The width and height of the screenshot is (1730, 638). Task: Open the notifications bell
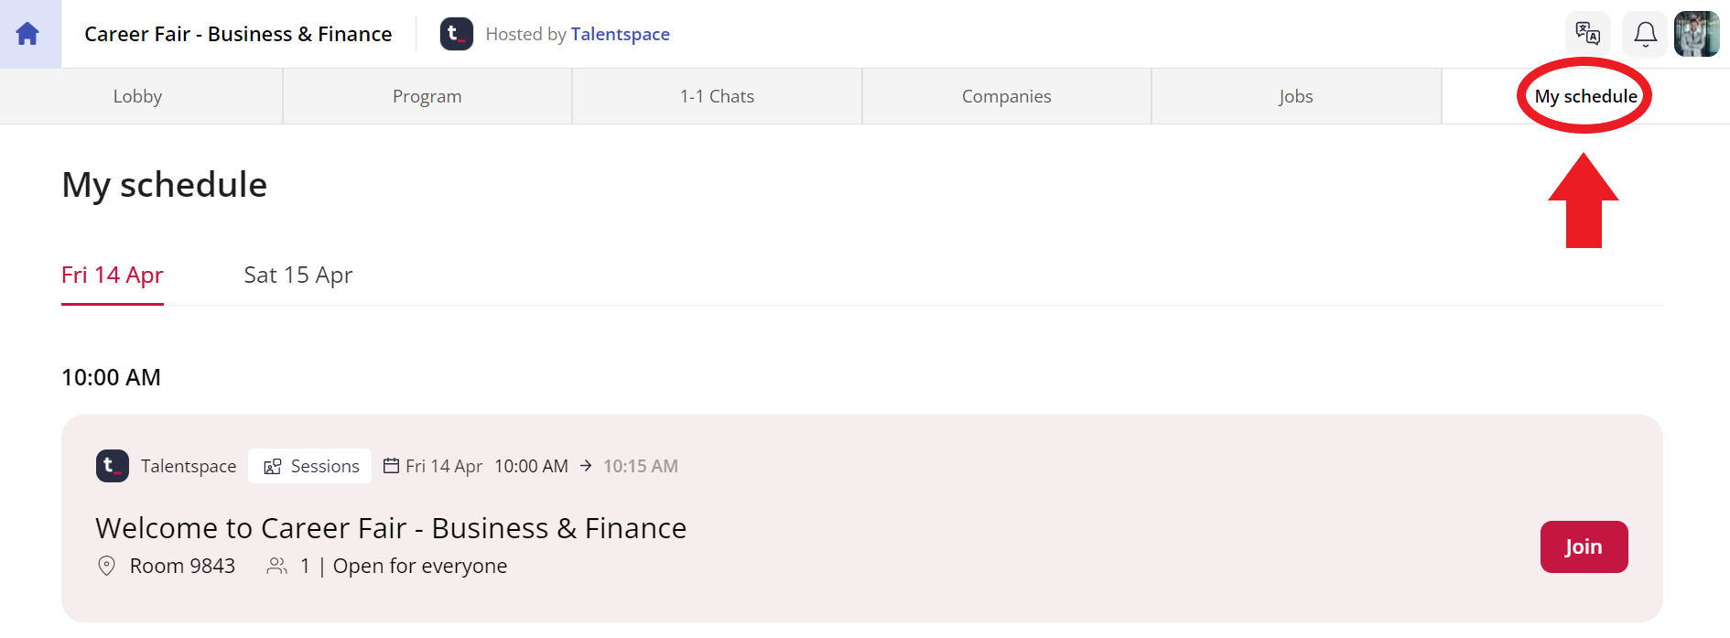click(x=1645, y=34)
